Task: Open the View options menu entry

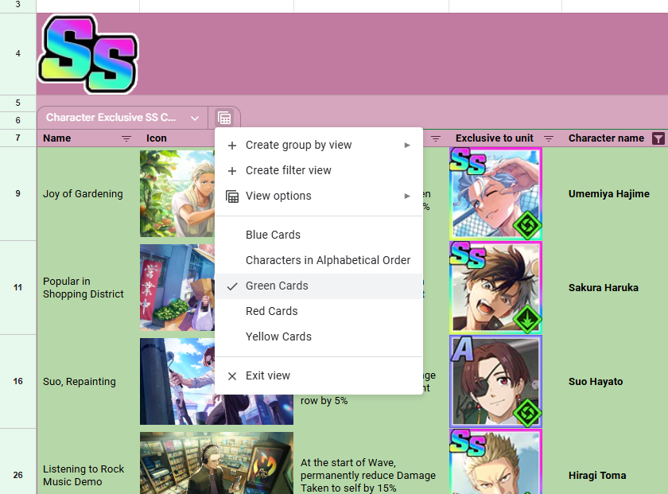Action: tap(319, 196)
